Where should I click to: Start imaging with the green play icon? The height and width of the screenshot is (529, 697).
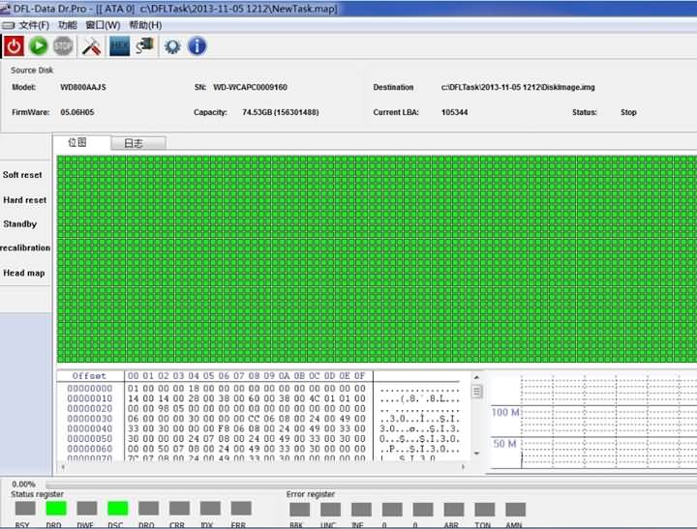(x=39, y=45)
